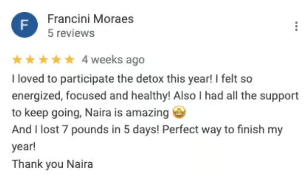Click the second gold rating star
The image size is (308, 176).
30,60
